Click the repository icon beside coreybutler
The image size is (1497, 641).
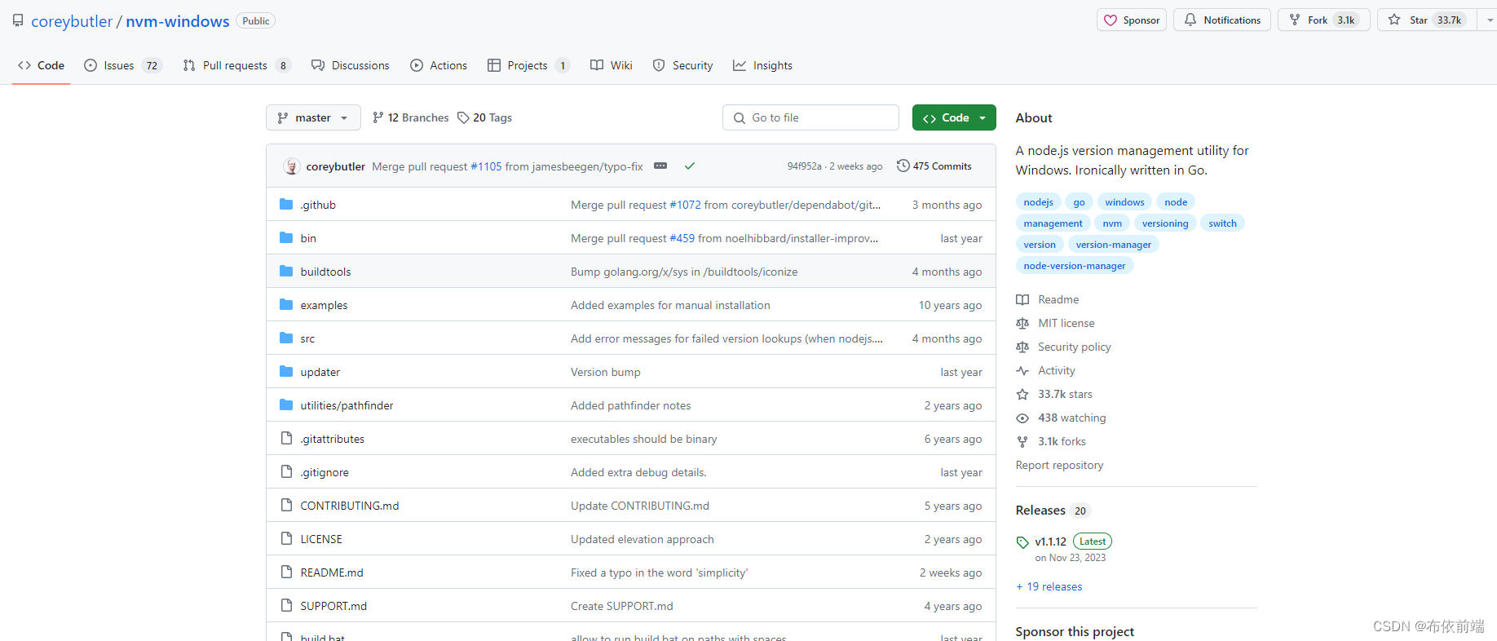18,20
